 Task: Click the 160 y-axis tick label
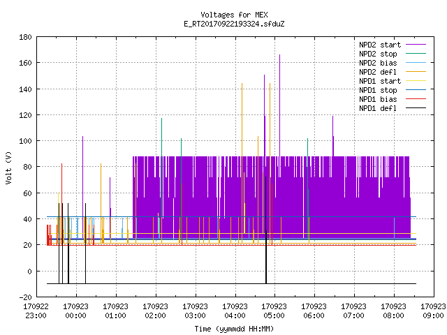point(25,63)
